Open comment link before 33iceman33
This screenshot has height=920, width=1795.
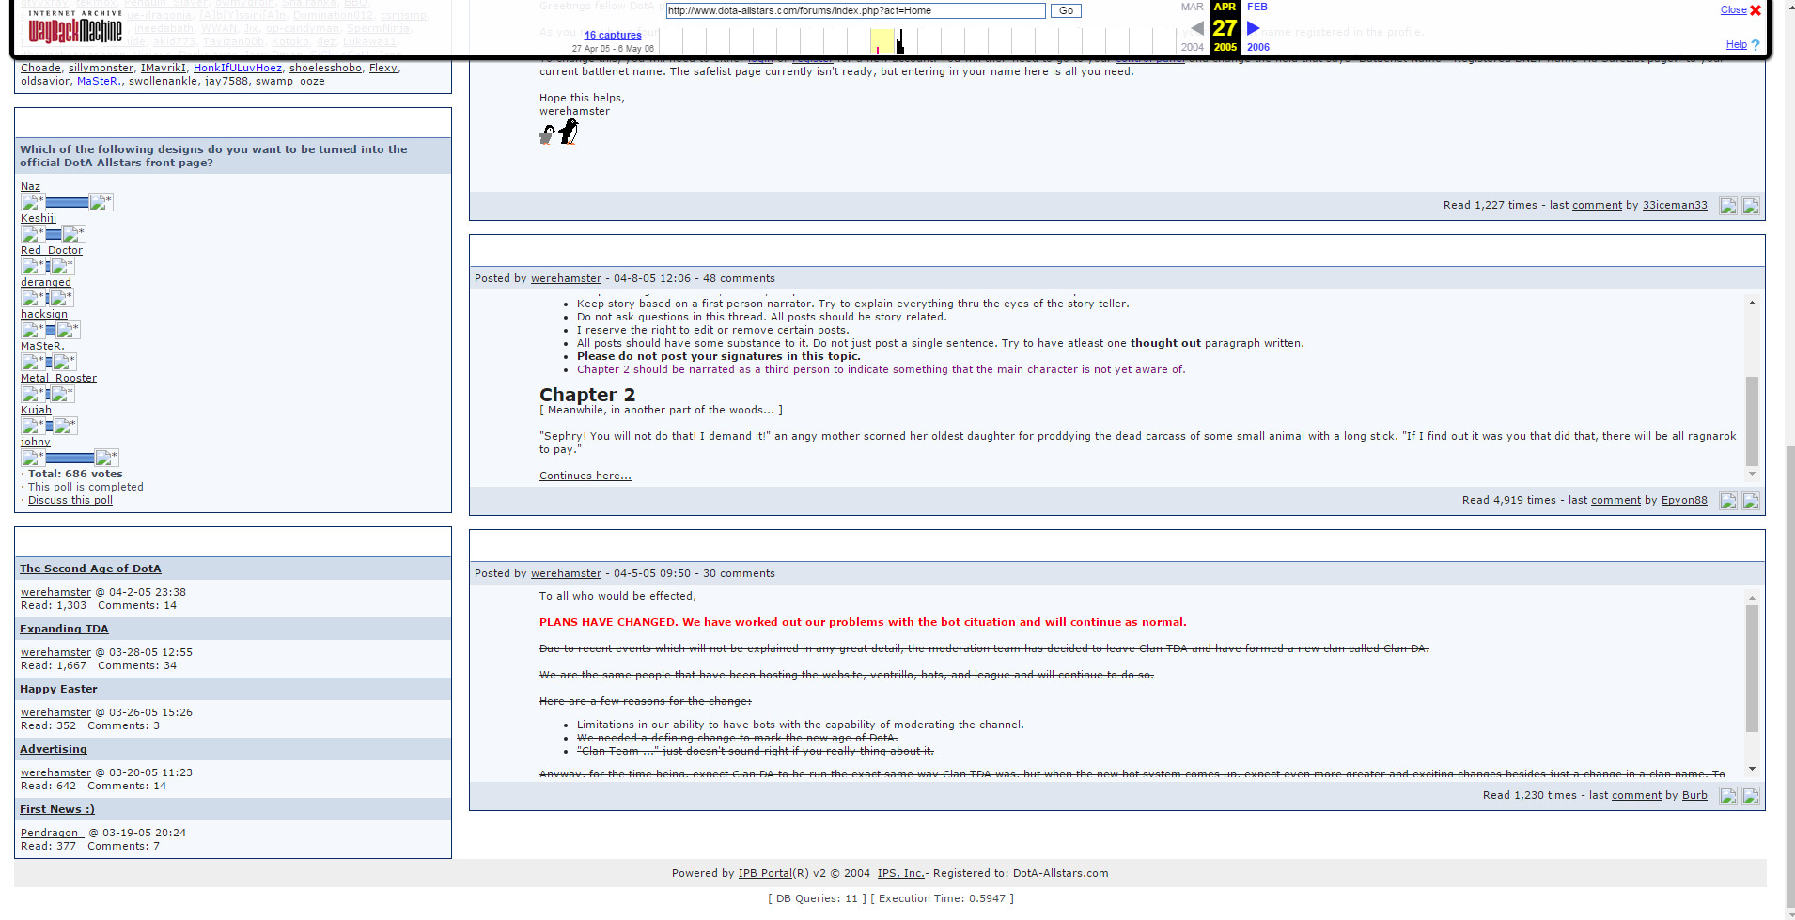click(x=1597, y=205)
